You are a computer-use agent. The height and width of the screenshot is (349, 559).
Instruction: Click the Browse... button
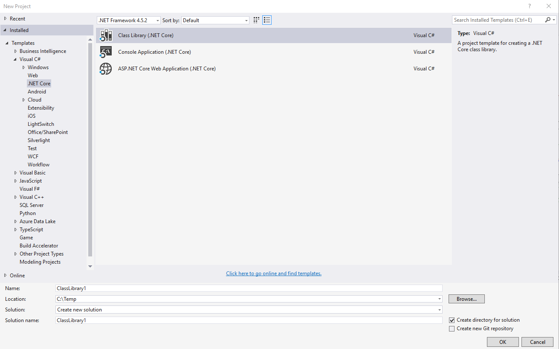click(x=466, y=299)
